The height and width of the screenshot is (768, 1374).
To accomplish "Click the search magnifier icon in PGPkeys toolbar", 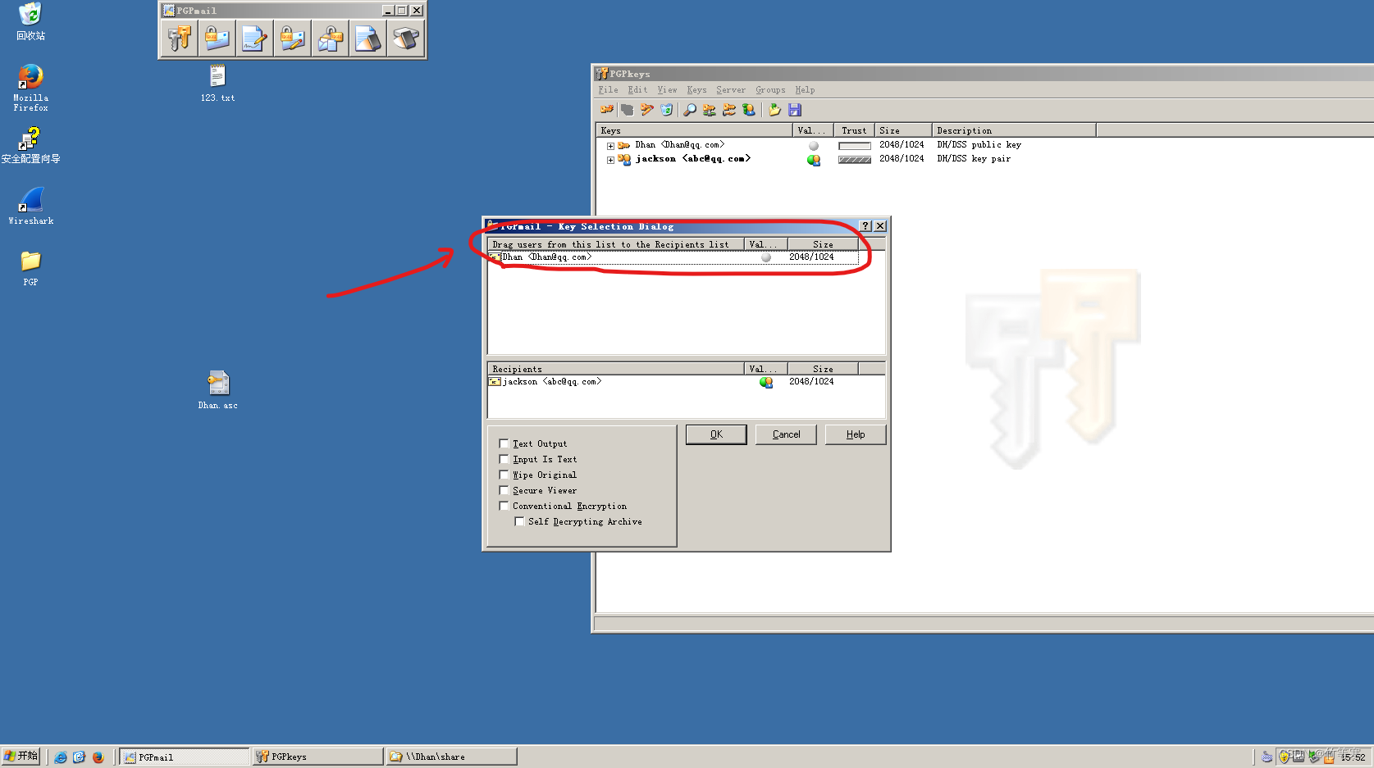I will point(690,110).
